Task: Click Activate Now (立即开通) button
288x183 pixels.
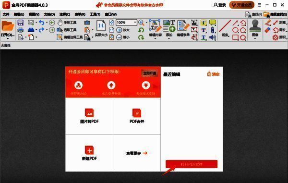Action: point(149,73)
